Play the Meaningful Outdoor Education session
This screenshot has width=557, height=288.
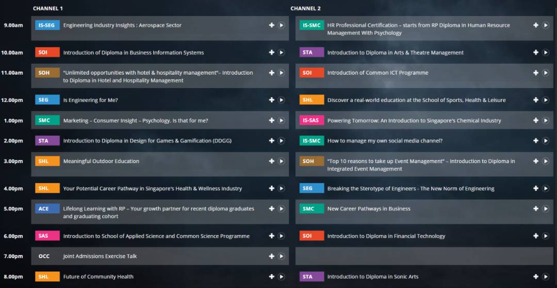281,161
